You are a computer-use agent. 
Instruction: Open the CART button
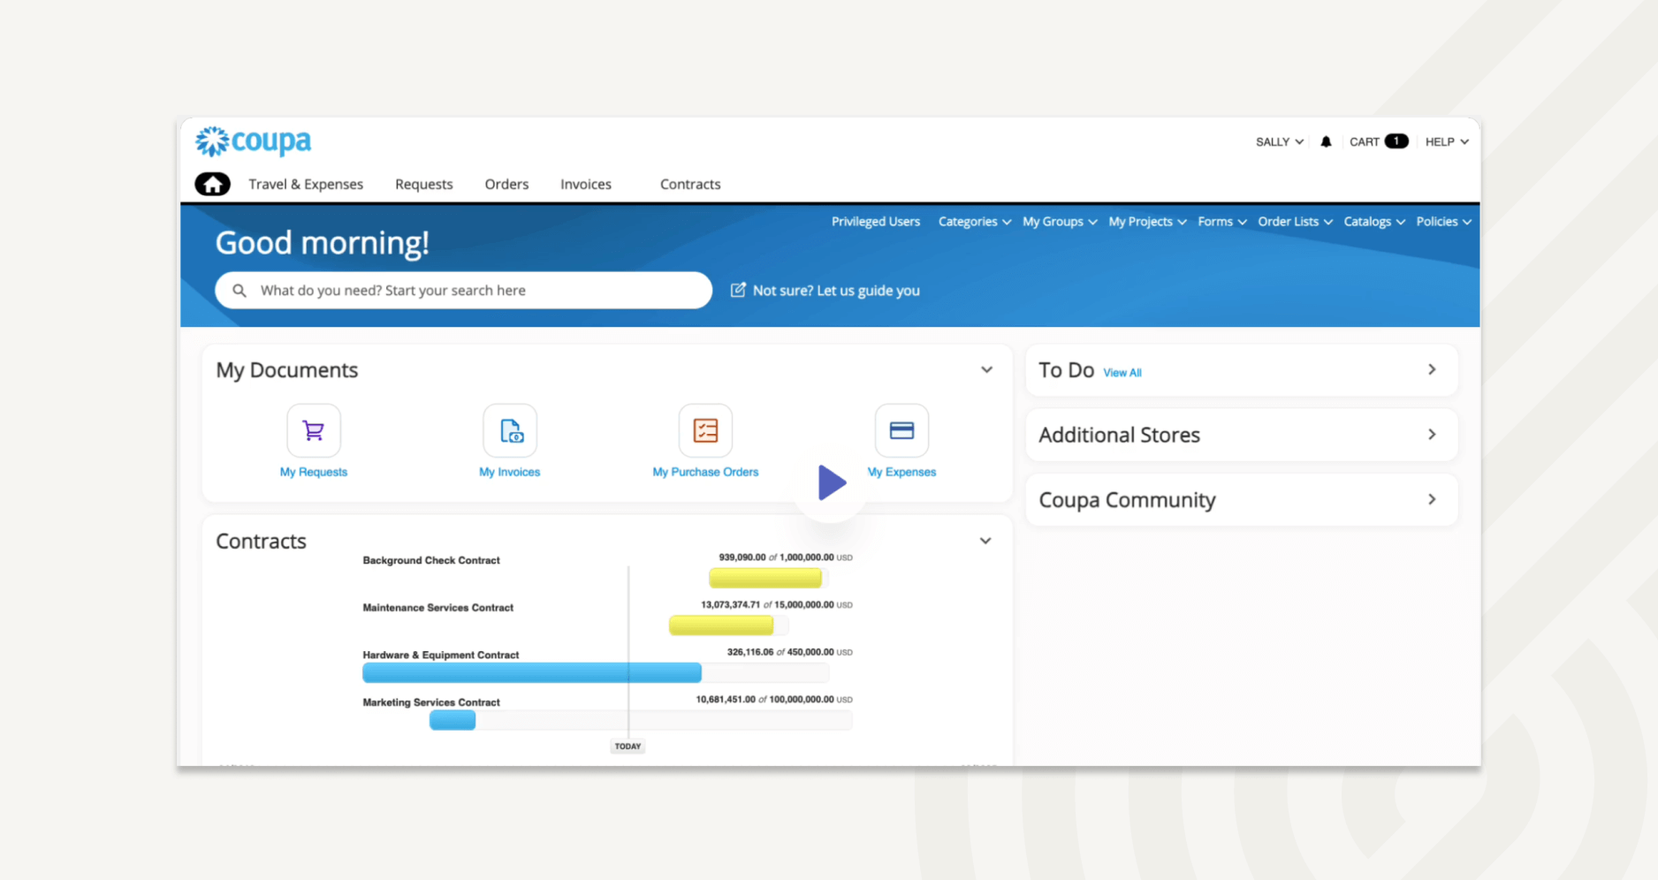click(x=1379, y=141)
